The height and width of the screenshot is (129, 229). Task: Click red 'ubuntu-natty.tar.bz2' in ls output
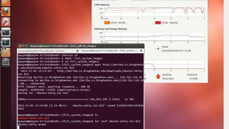(x=33, y=118)
